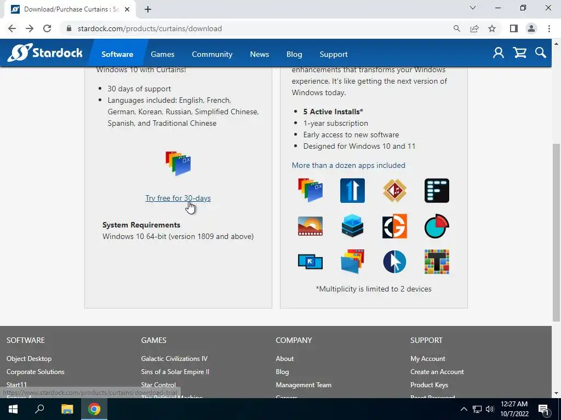This screenshot has height=420, width=561.
Task: Click the share page icon in address bar
Action: 474,28
